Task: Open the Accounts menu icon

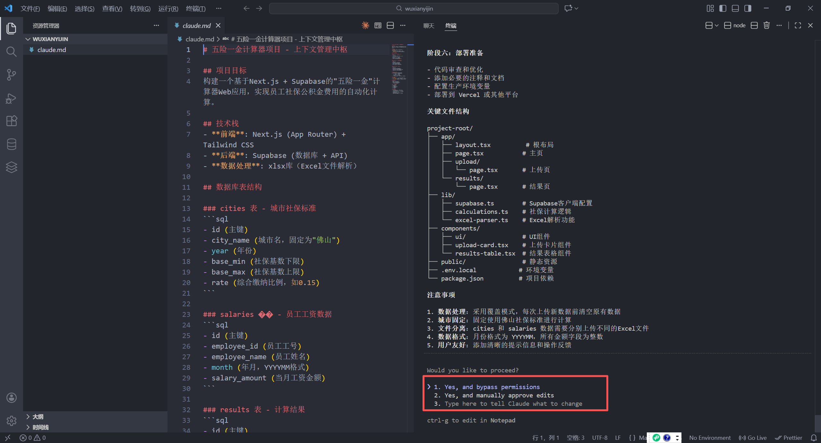Action: (x=11, y=398)
